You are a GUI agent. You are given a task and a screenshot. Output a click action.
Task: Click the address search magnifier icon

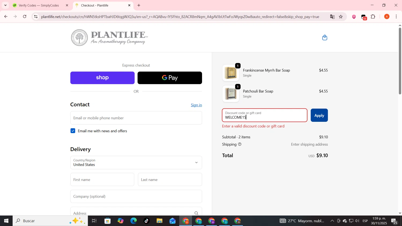point(196,213)
